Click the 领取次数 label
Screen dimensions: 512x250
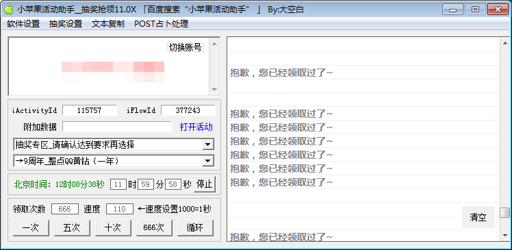click(29, 209)
